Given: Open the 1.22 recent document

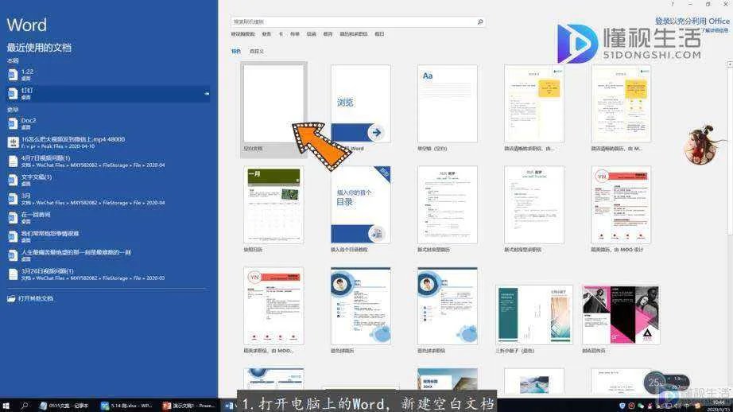Looking at the screenshot, I should point(27,72).
